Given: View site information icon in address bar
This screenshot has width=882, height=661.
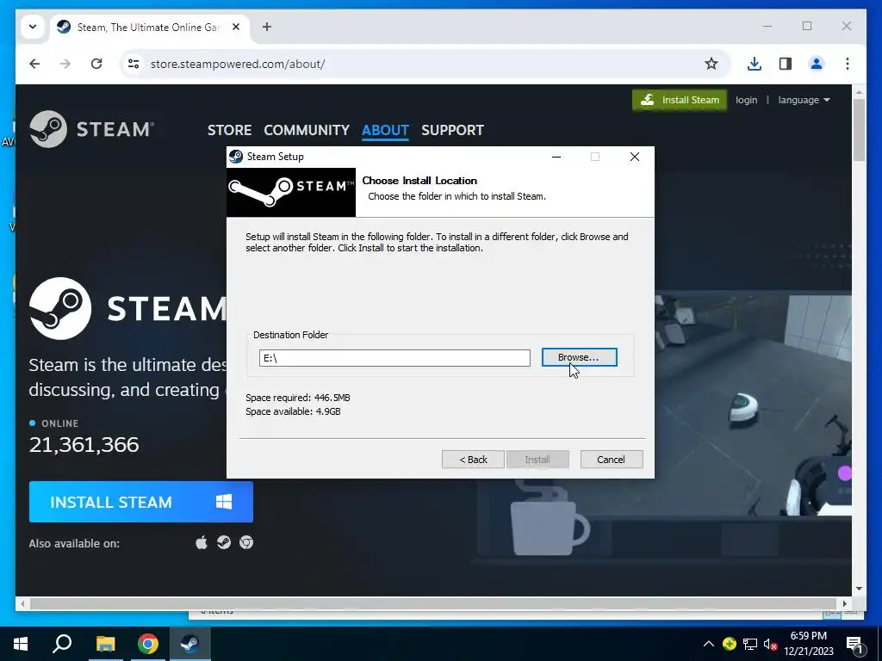Looking at the screenshot, I should pos(134,64).
